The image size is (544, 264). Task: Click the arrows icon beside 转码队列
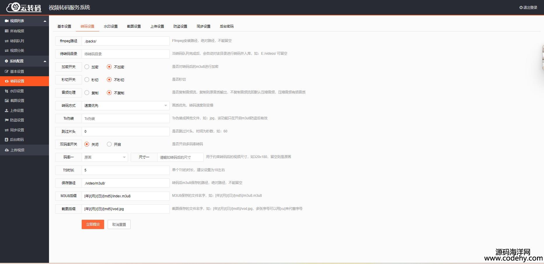pos(6,41)
